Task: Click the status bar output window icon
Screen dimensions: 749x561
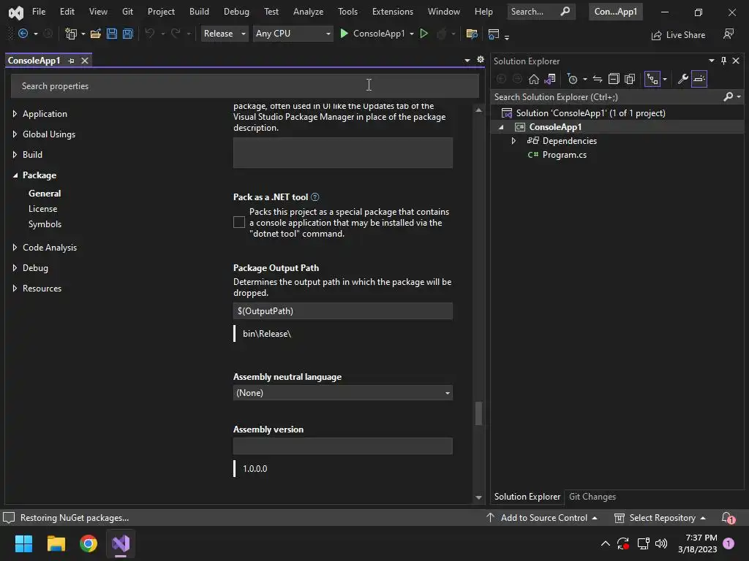Action: 9,518
